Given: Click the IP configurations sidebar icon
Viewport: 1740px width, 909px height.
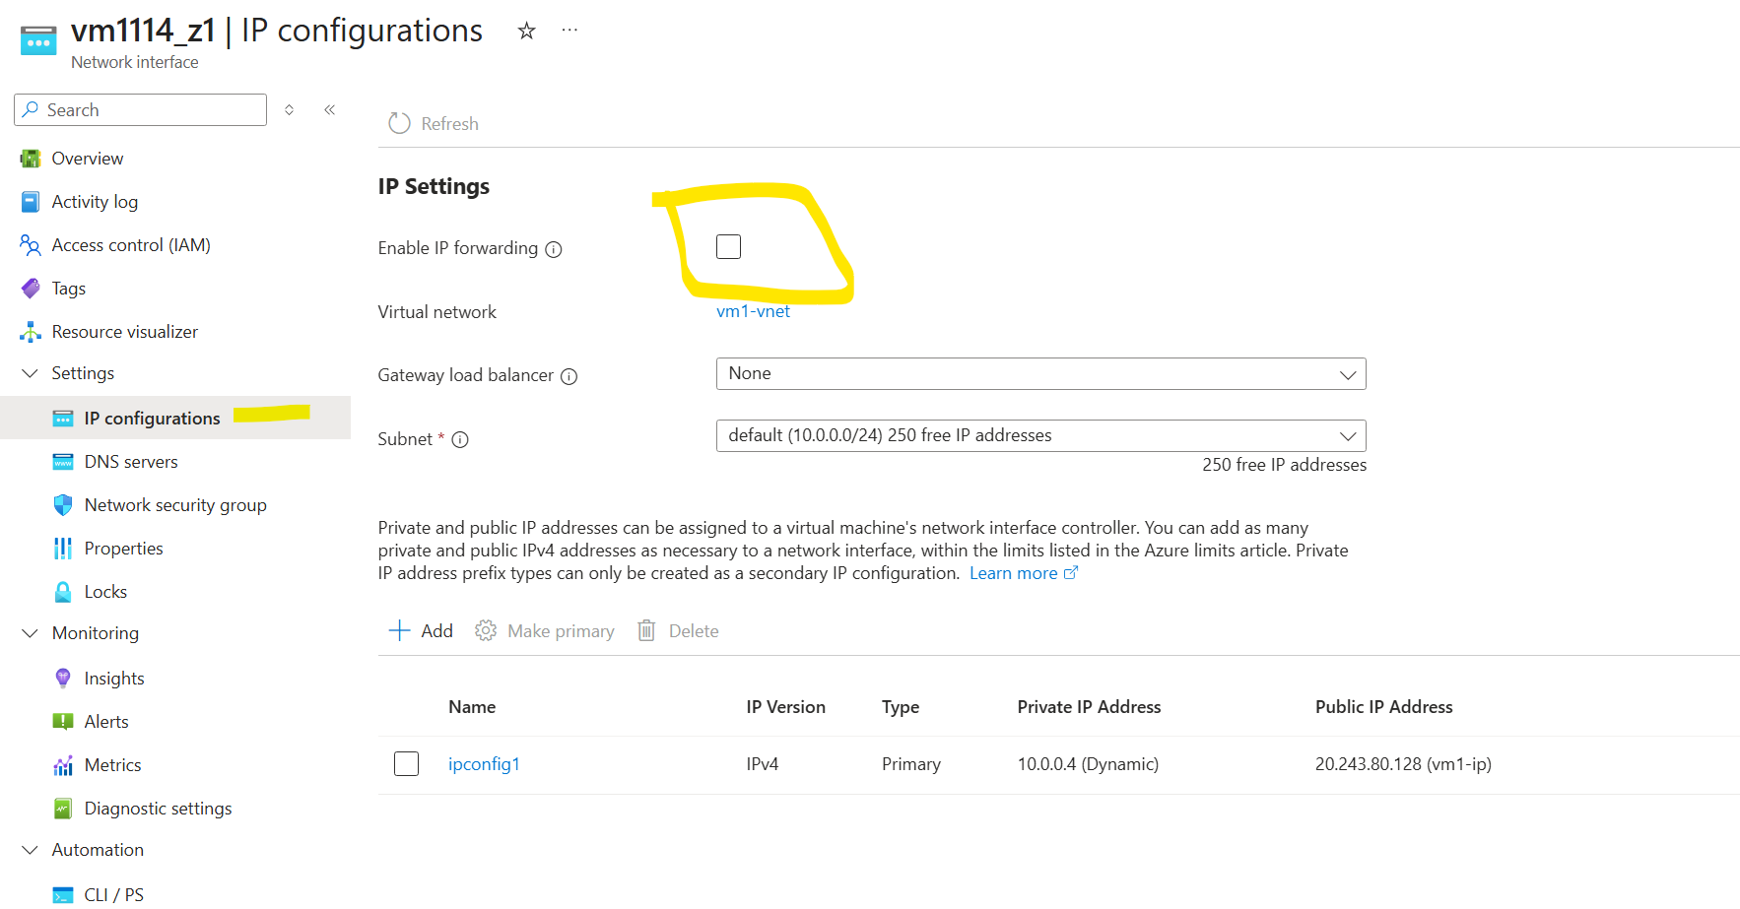Looking at the screenshot, I should coord(63,419).
